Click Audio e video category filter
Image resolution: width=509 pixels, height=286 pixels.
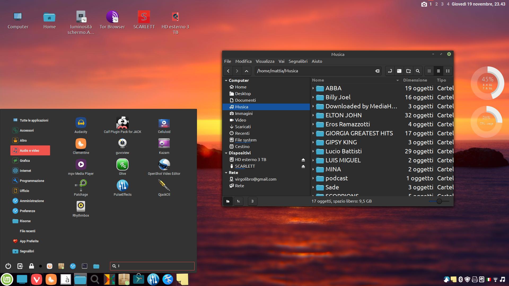pyautogui.click(x=30, y=150)
